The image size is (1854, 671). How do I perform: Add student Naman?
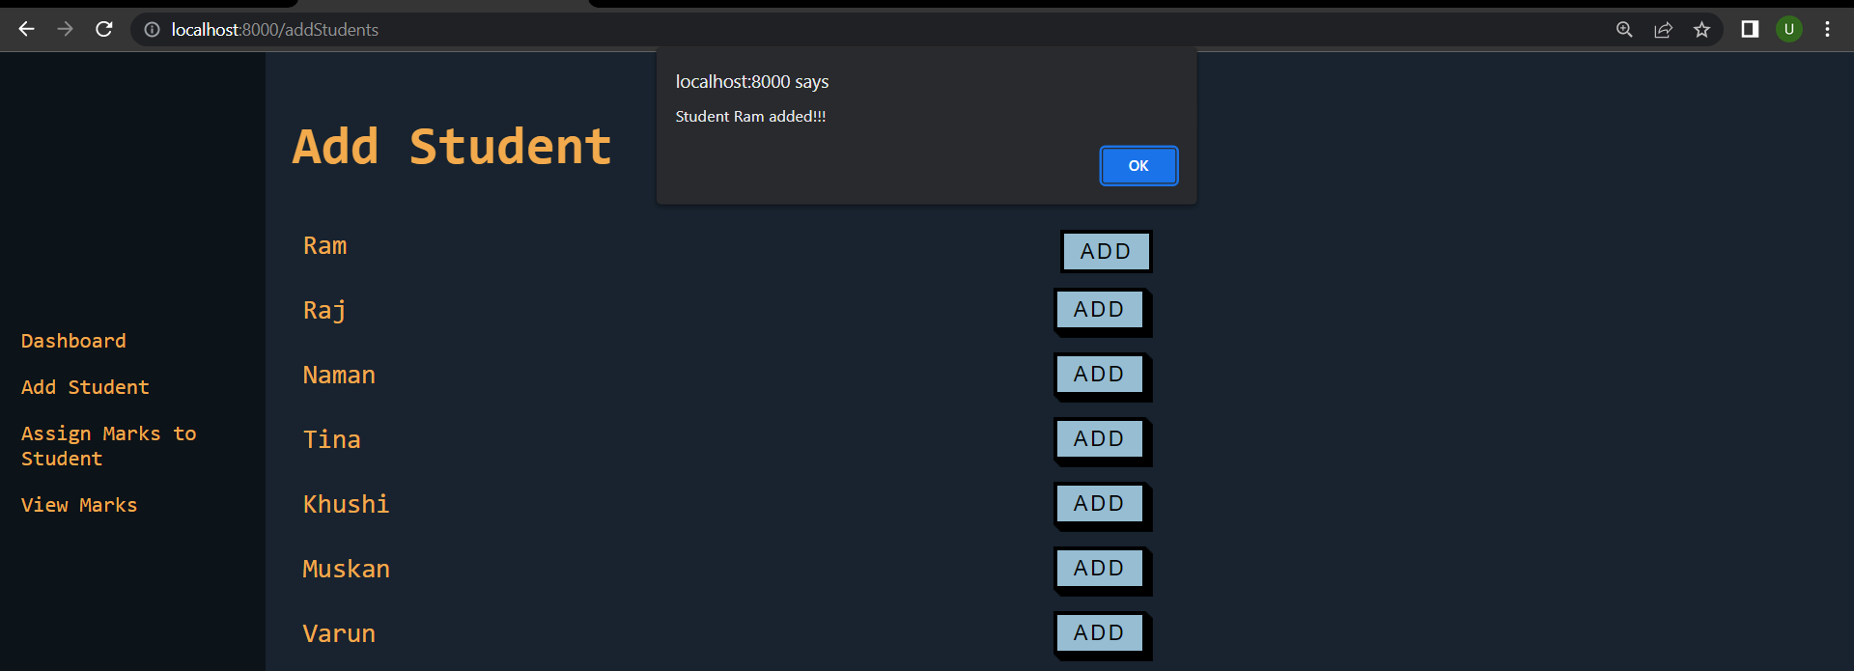point(1102,377)
